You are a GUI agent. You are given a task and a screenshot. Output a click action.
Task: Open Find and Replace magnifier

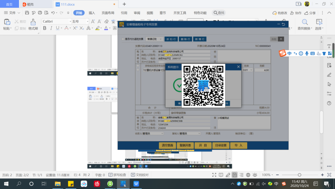point(305,22)
